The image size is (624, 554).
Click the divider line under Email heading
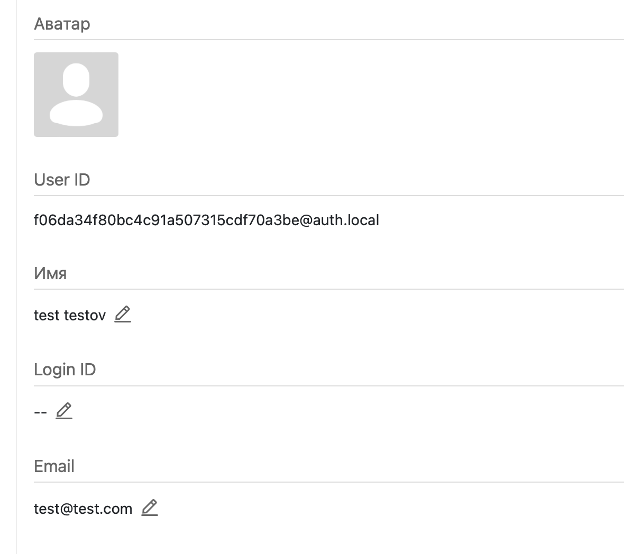pos(328,482)
